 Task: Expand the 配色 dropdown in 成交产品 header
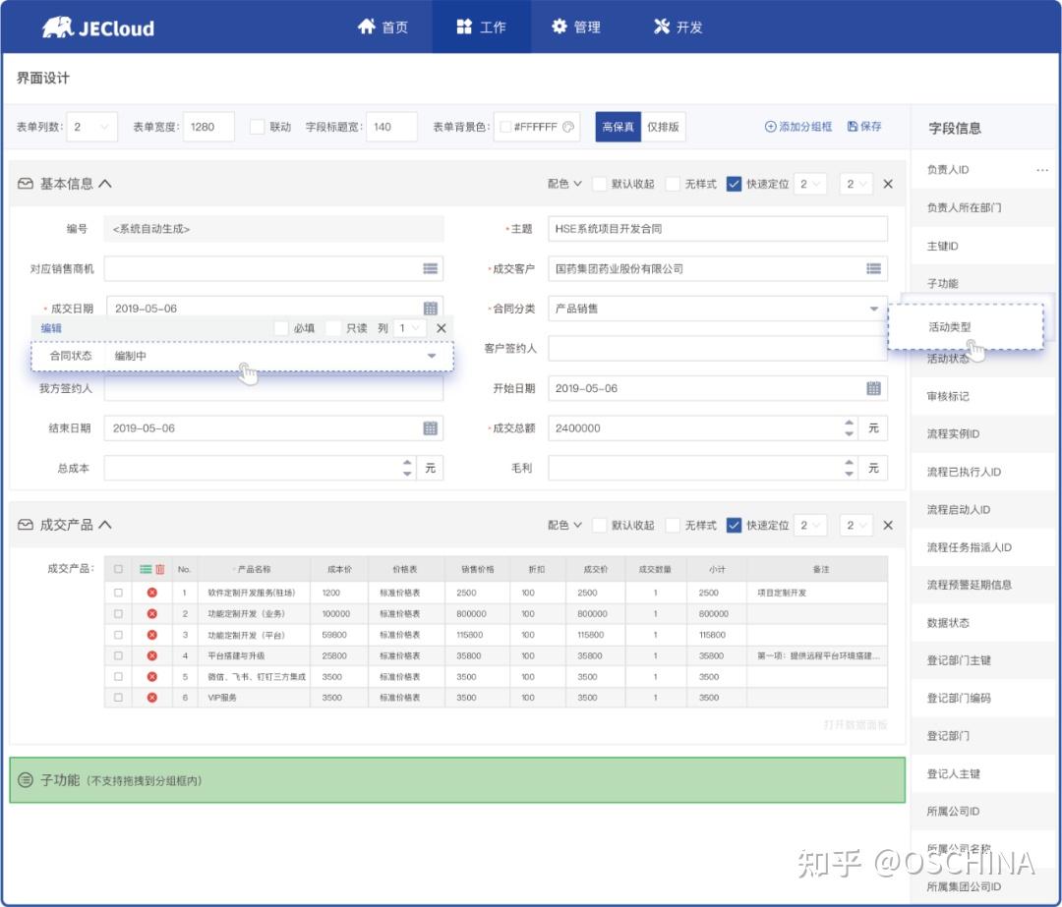pos(562,525)
